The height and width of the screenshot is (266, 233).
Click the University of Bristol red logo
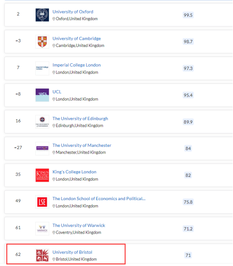[x=42, y=256]
